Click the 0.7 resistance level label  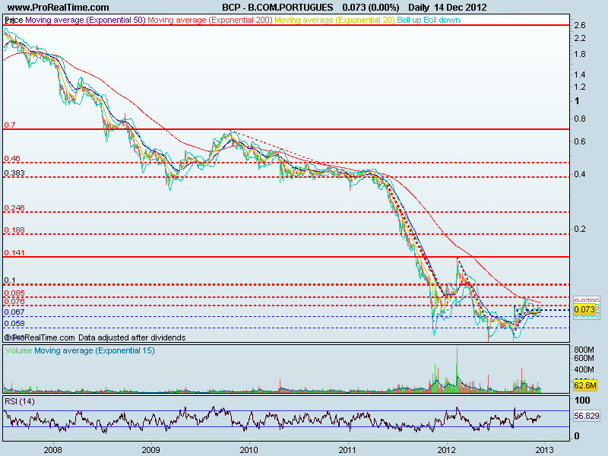[10, 125]
